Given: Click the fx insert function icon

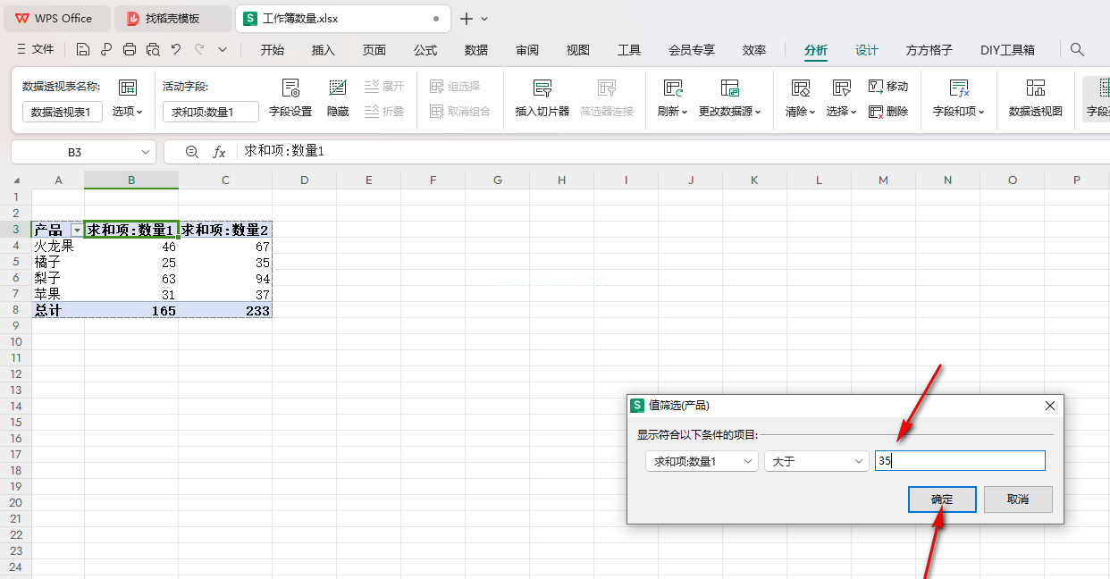Looking at the screenshot, I should [219, 152].
